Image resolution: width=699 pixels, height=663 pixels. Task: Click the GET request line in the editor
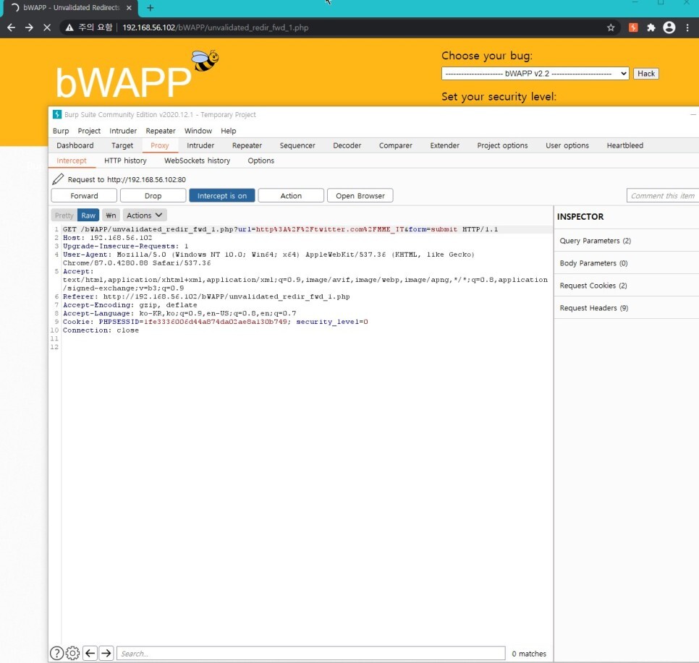tap(280, 229)
